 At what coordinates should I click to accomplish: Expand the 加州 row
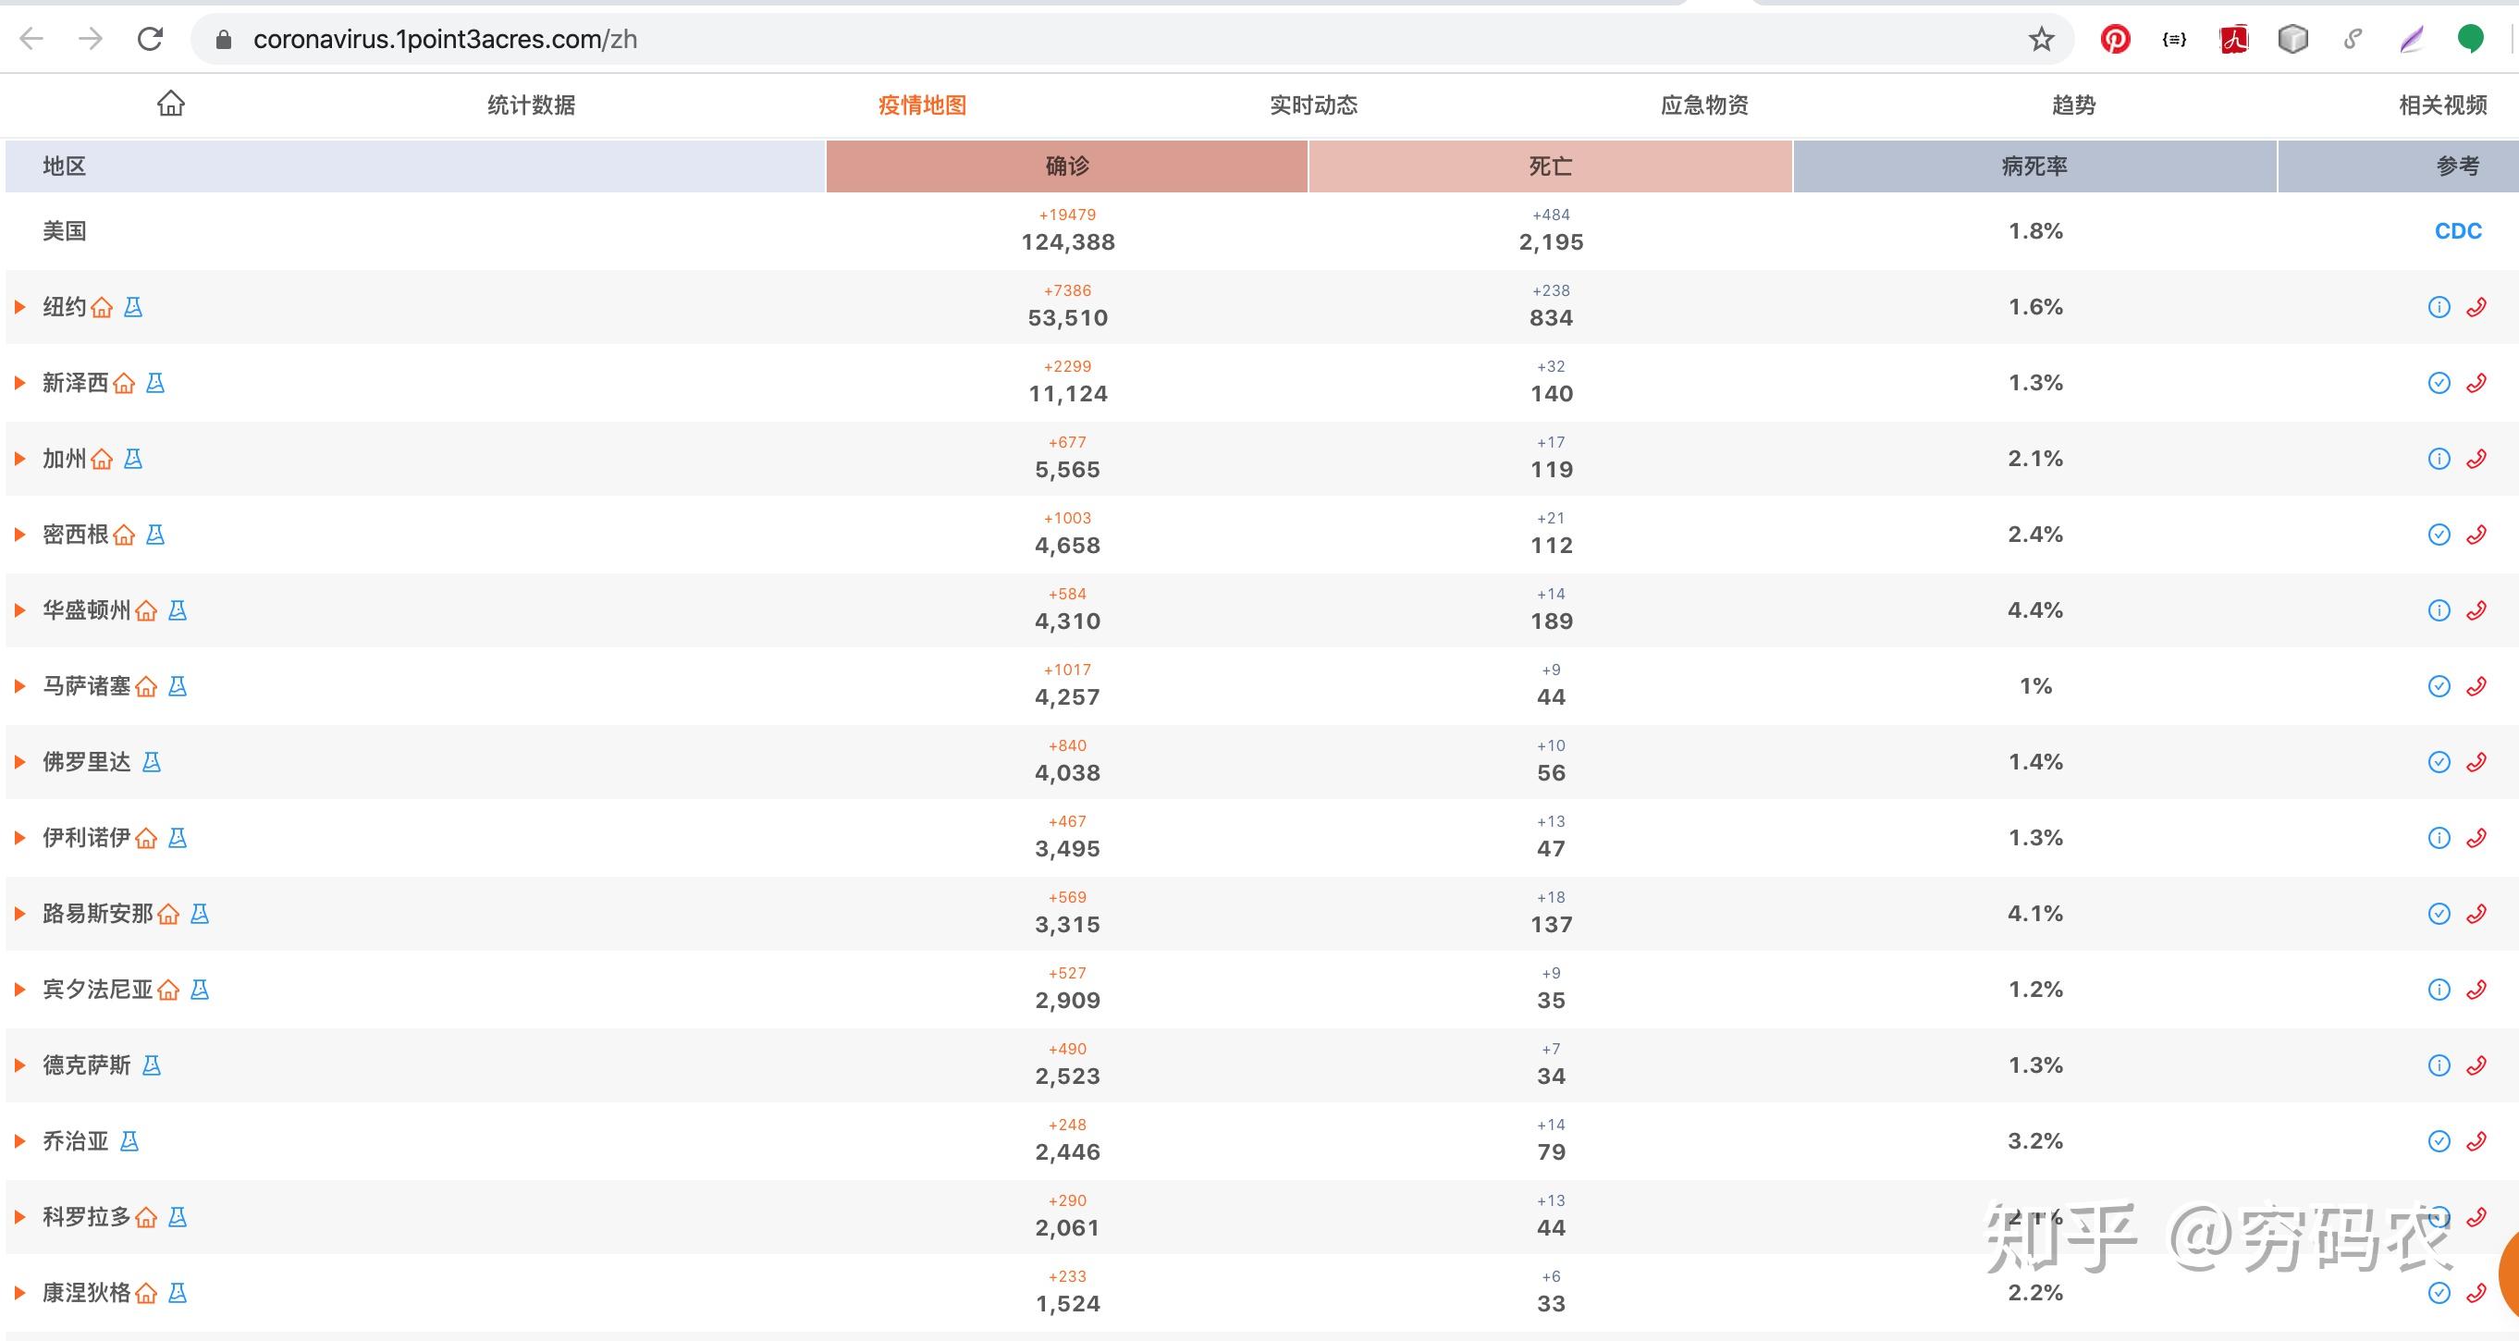click(x=19, y=459)
